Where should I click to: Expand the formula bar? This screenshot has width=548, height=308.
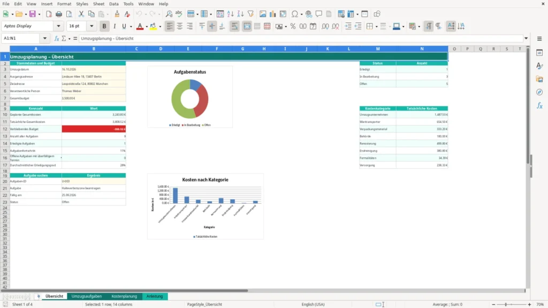[526, 38]
